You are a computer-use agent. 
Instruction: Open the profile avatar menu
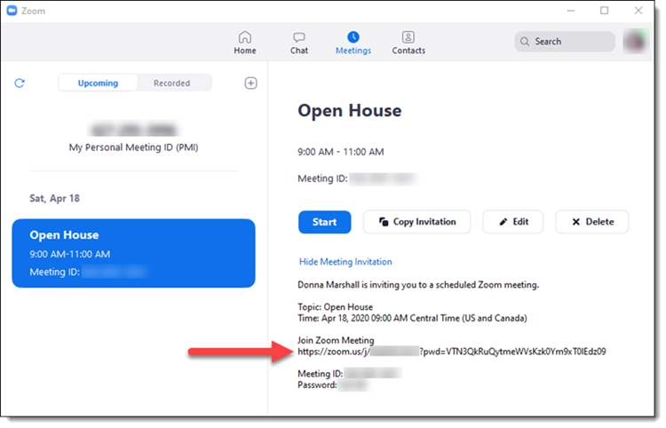coord(636,41)
